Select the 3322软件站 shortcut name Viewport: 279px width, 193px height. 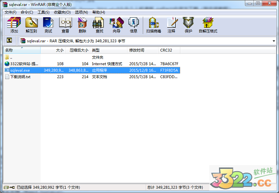(x=24, y=64)
